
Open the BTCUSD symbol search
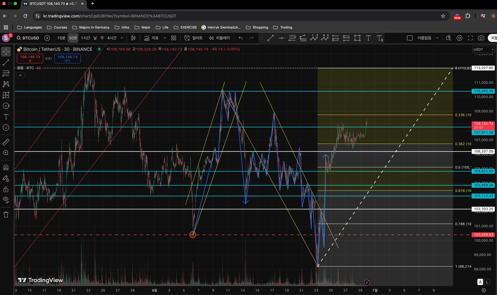[28, 38]
